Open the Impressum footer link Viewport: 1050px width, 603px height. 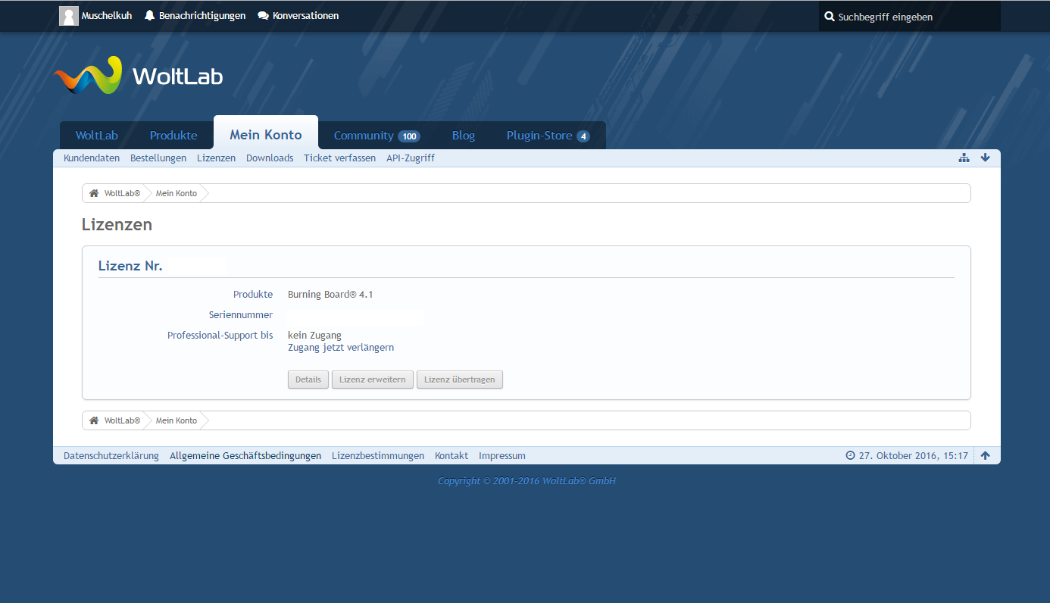502,456
